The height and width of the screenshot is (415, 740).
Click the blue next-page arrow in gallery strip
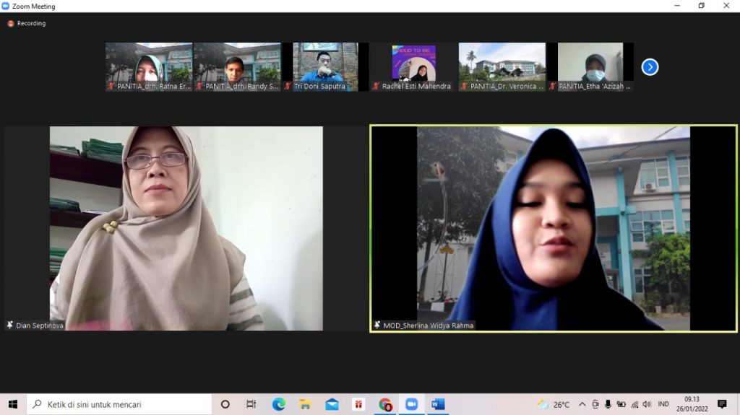[x=650, y=67]
